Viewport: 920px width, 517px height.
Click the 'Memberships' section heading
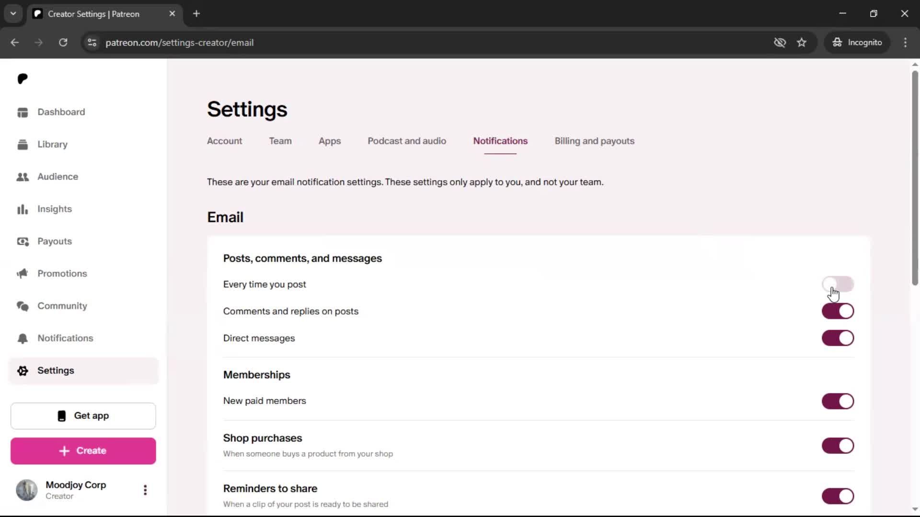[257, 375]
